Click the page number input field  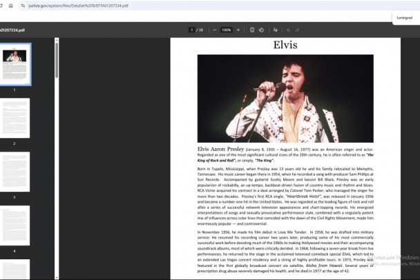pyautogui.click(x=192, y=30)
